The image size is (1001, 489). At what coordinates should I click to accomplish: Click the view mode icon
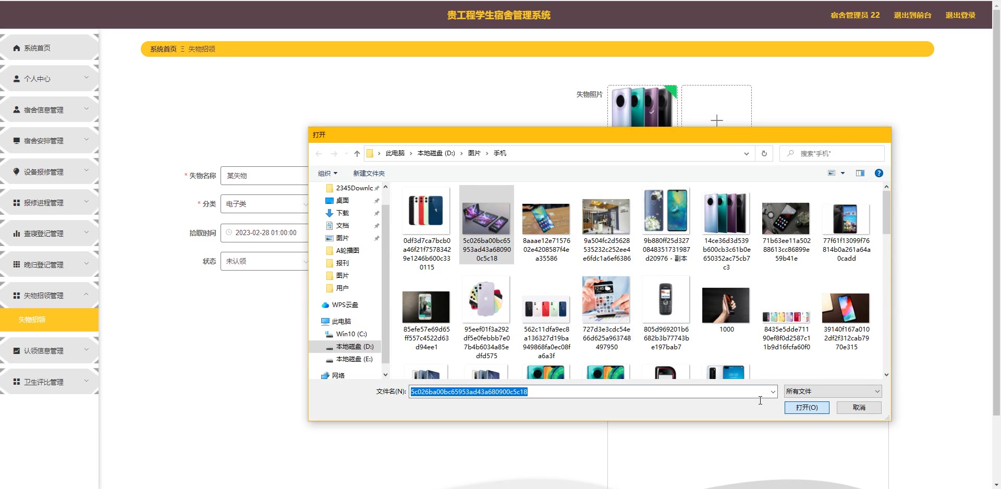point(832,173)
